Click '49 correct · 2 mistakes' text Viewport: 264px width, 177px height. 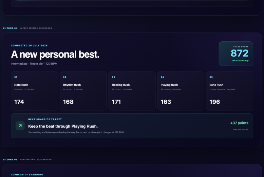pyautogui.click(x=122, y=89)
